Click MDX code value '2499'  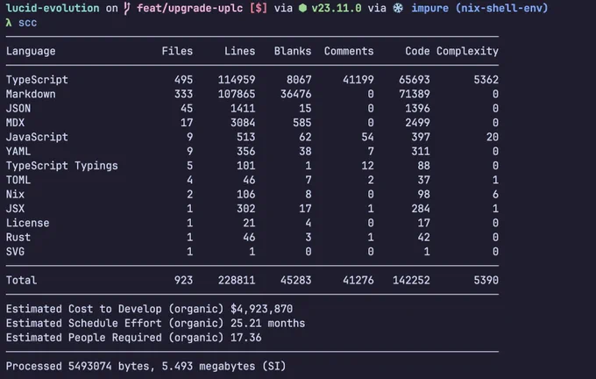[x=417, y=123]
